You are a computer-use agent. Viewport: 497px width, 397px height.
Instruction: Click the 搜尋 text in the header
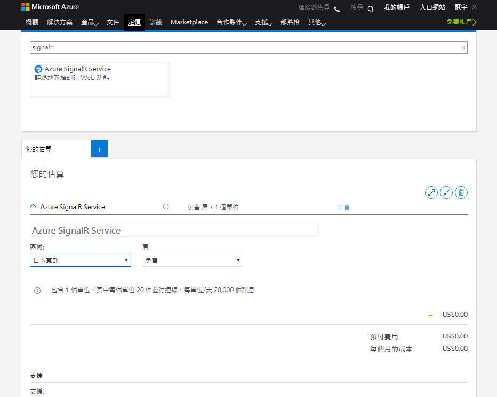[357, 7]
